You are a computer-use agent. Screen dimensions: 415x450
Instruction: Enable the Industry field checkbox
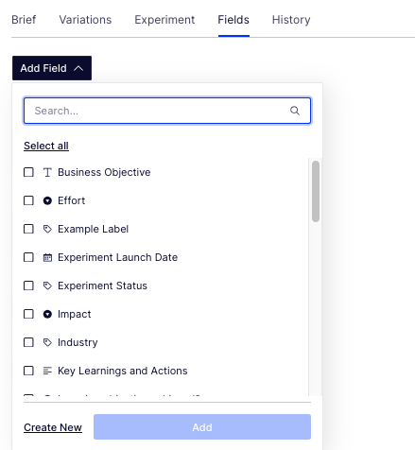pyautogui.click(x=28, y=342)
